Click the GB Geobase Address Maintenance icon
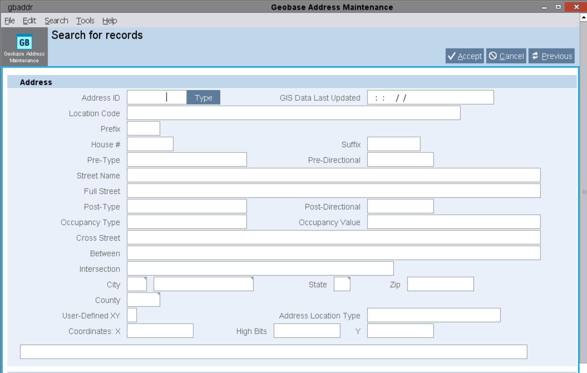587x373 pixels. pyautogui.click(x=24, y=42)
